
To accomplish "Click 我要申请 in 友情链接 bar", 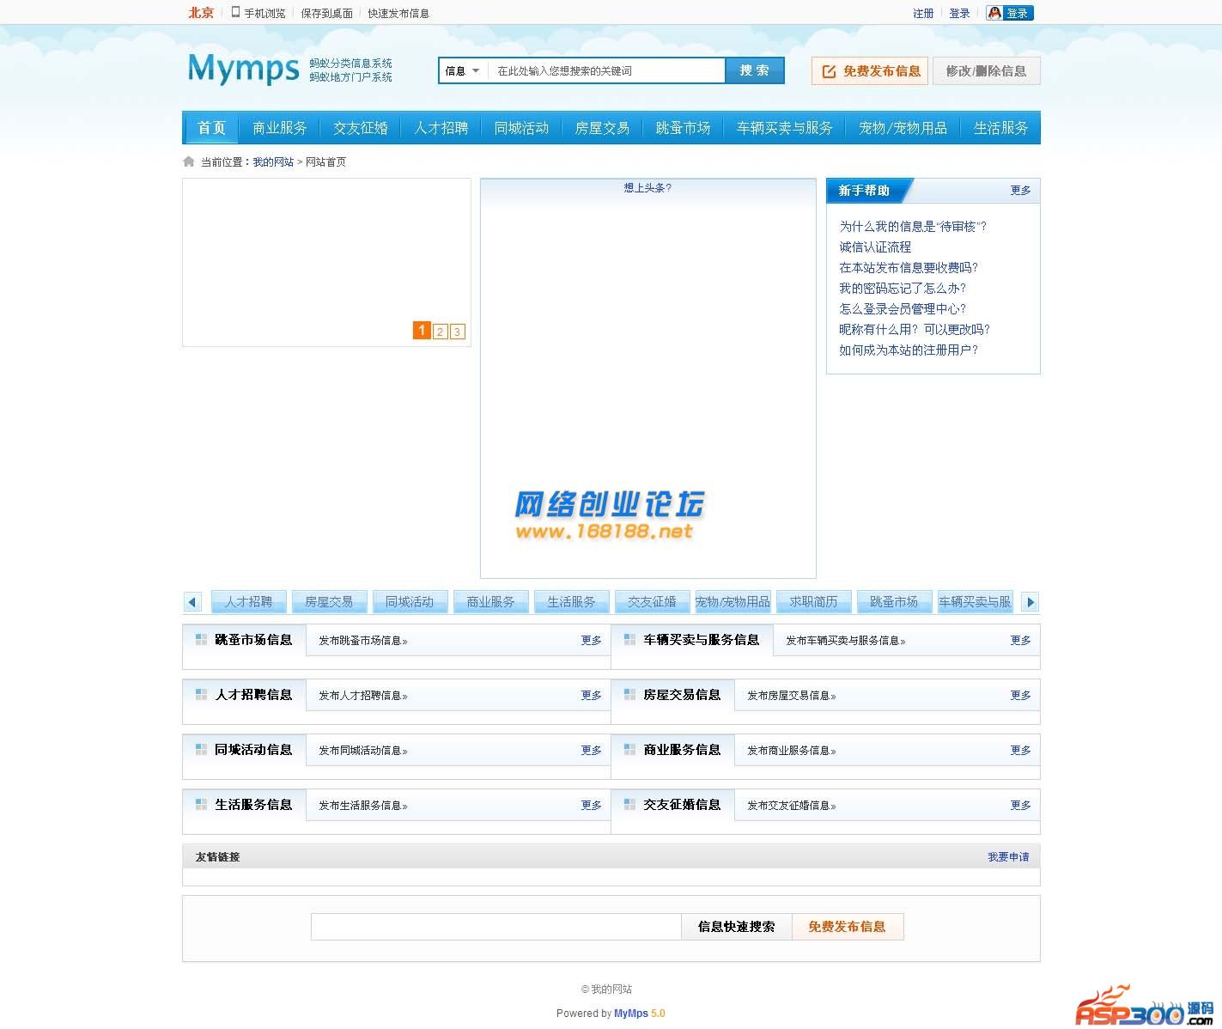I will click(1008, 856).
